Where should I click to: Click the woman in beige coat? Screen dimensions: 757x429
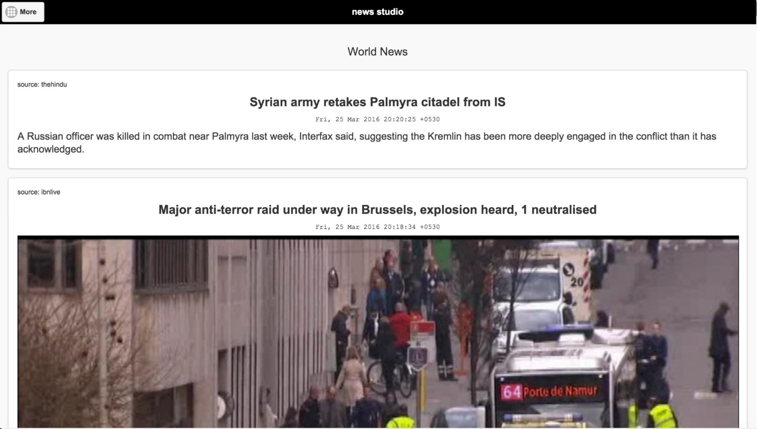[352, 378]
